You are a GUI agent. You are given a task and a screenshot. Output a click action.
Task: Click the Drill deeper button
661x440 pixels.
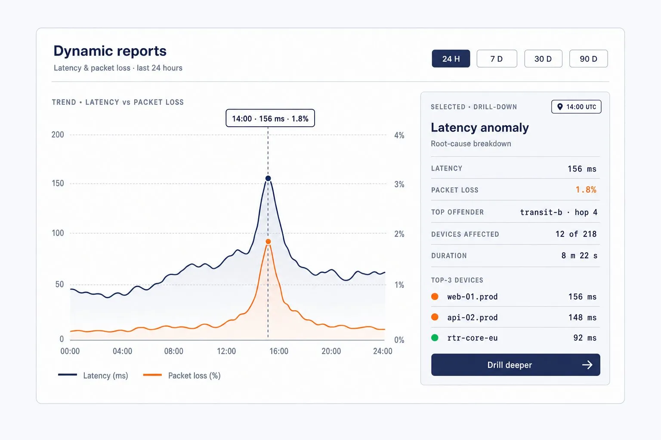[x=516, y=365]
